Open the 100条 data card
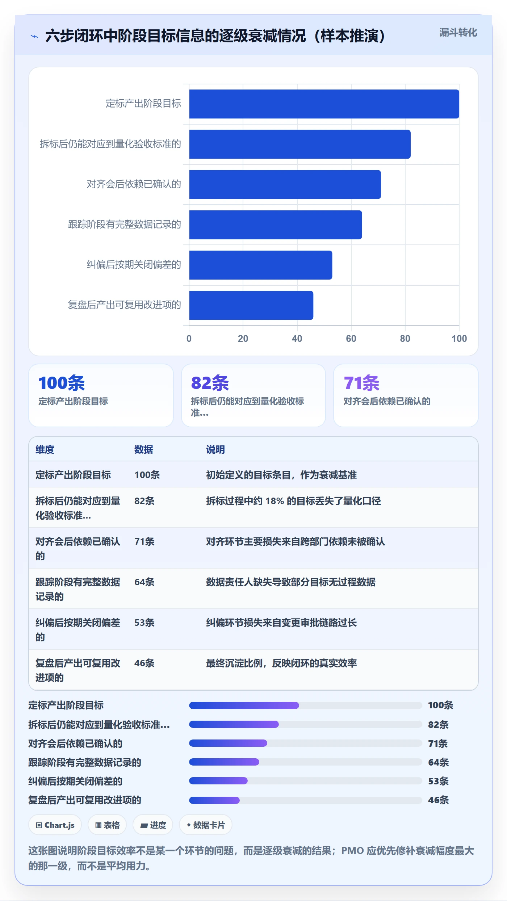 [101, 395]
